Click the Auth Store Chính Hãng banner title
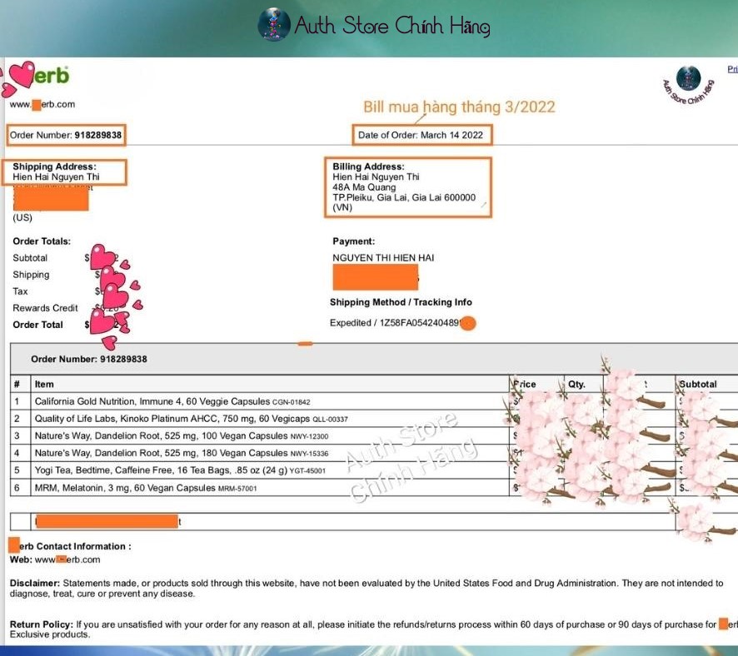738x656 pixels. [392, 26]
